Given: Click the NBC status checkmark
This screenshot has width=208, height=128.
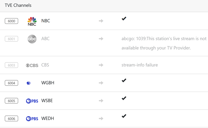Looking at the screenshot, I should (124, 19).
